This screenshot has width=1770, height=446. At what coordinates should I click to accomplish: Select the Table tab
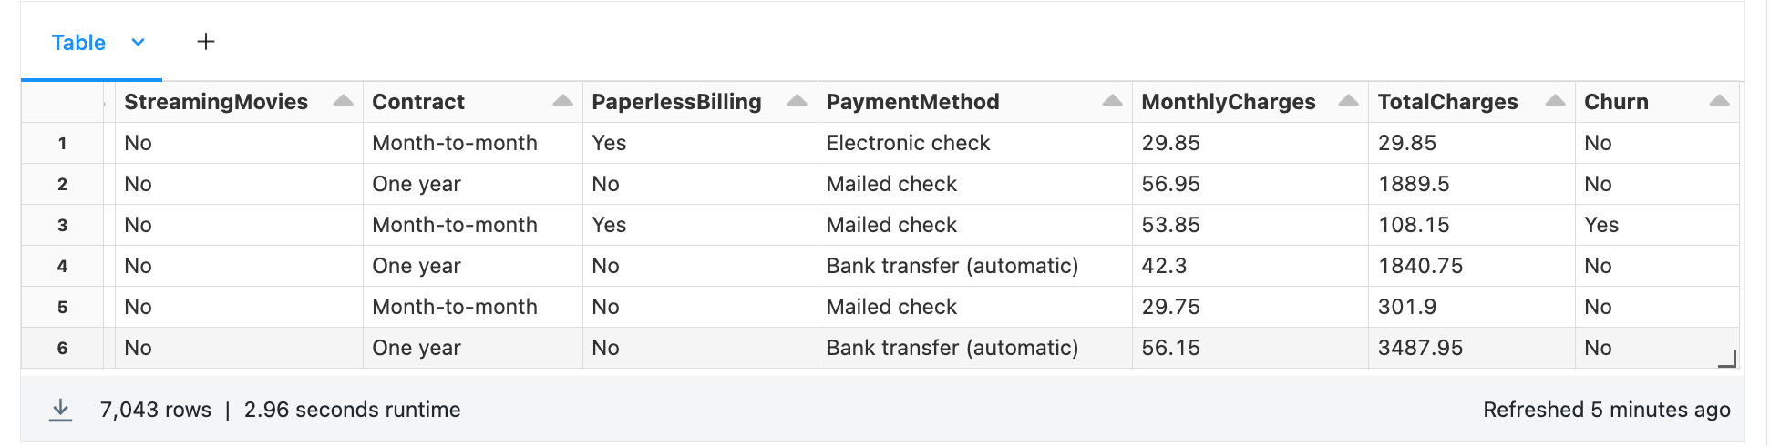point(78,43)
